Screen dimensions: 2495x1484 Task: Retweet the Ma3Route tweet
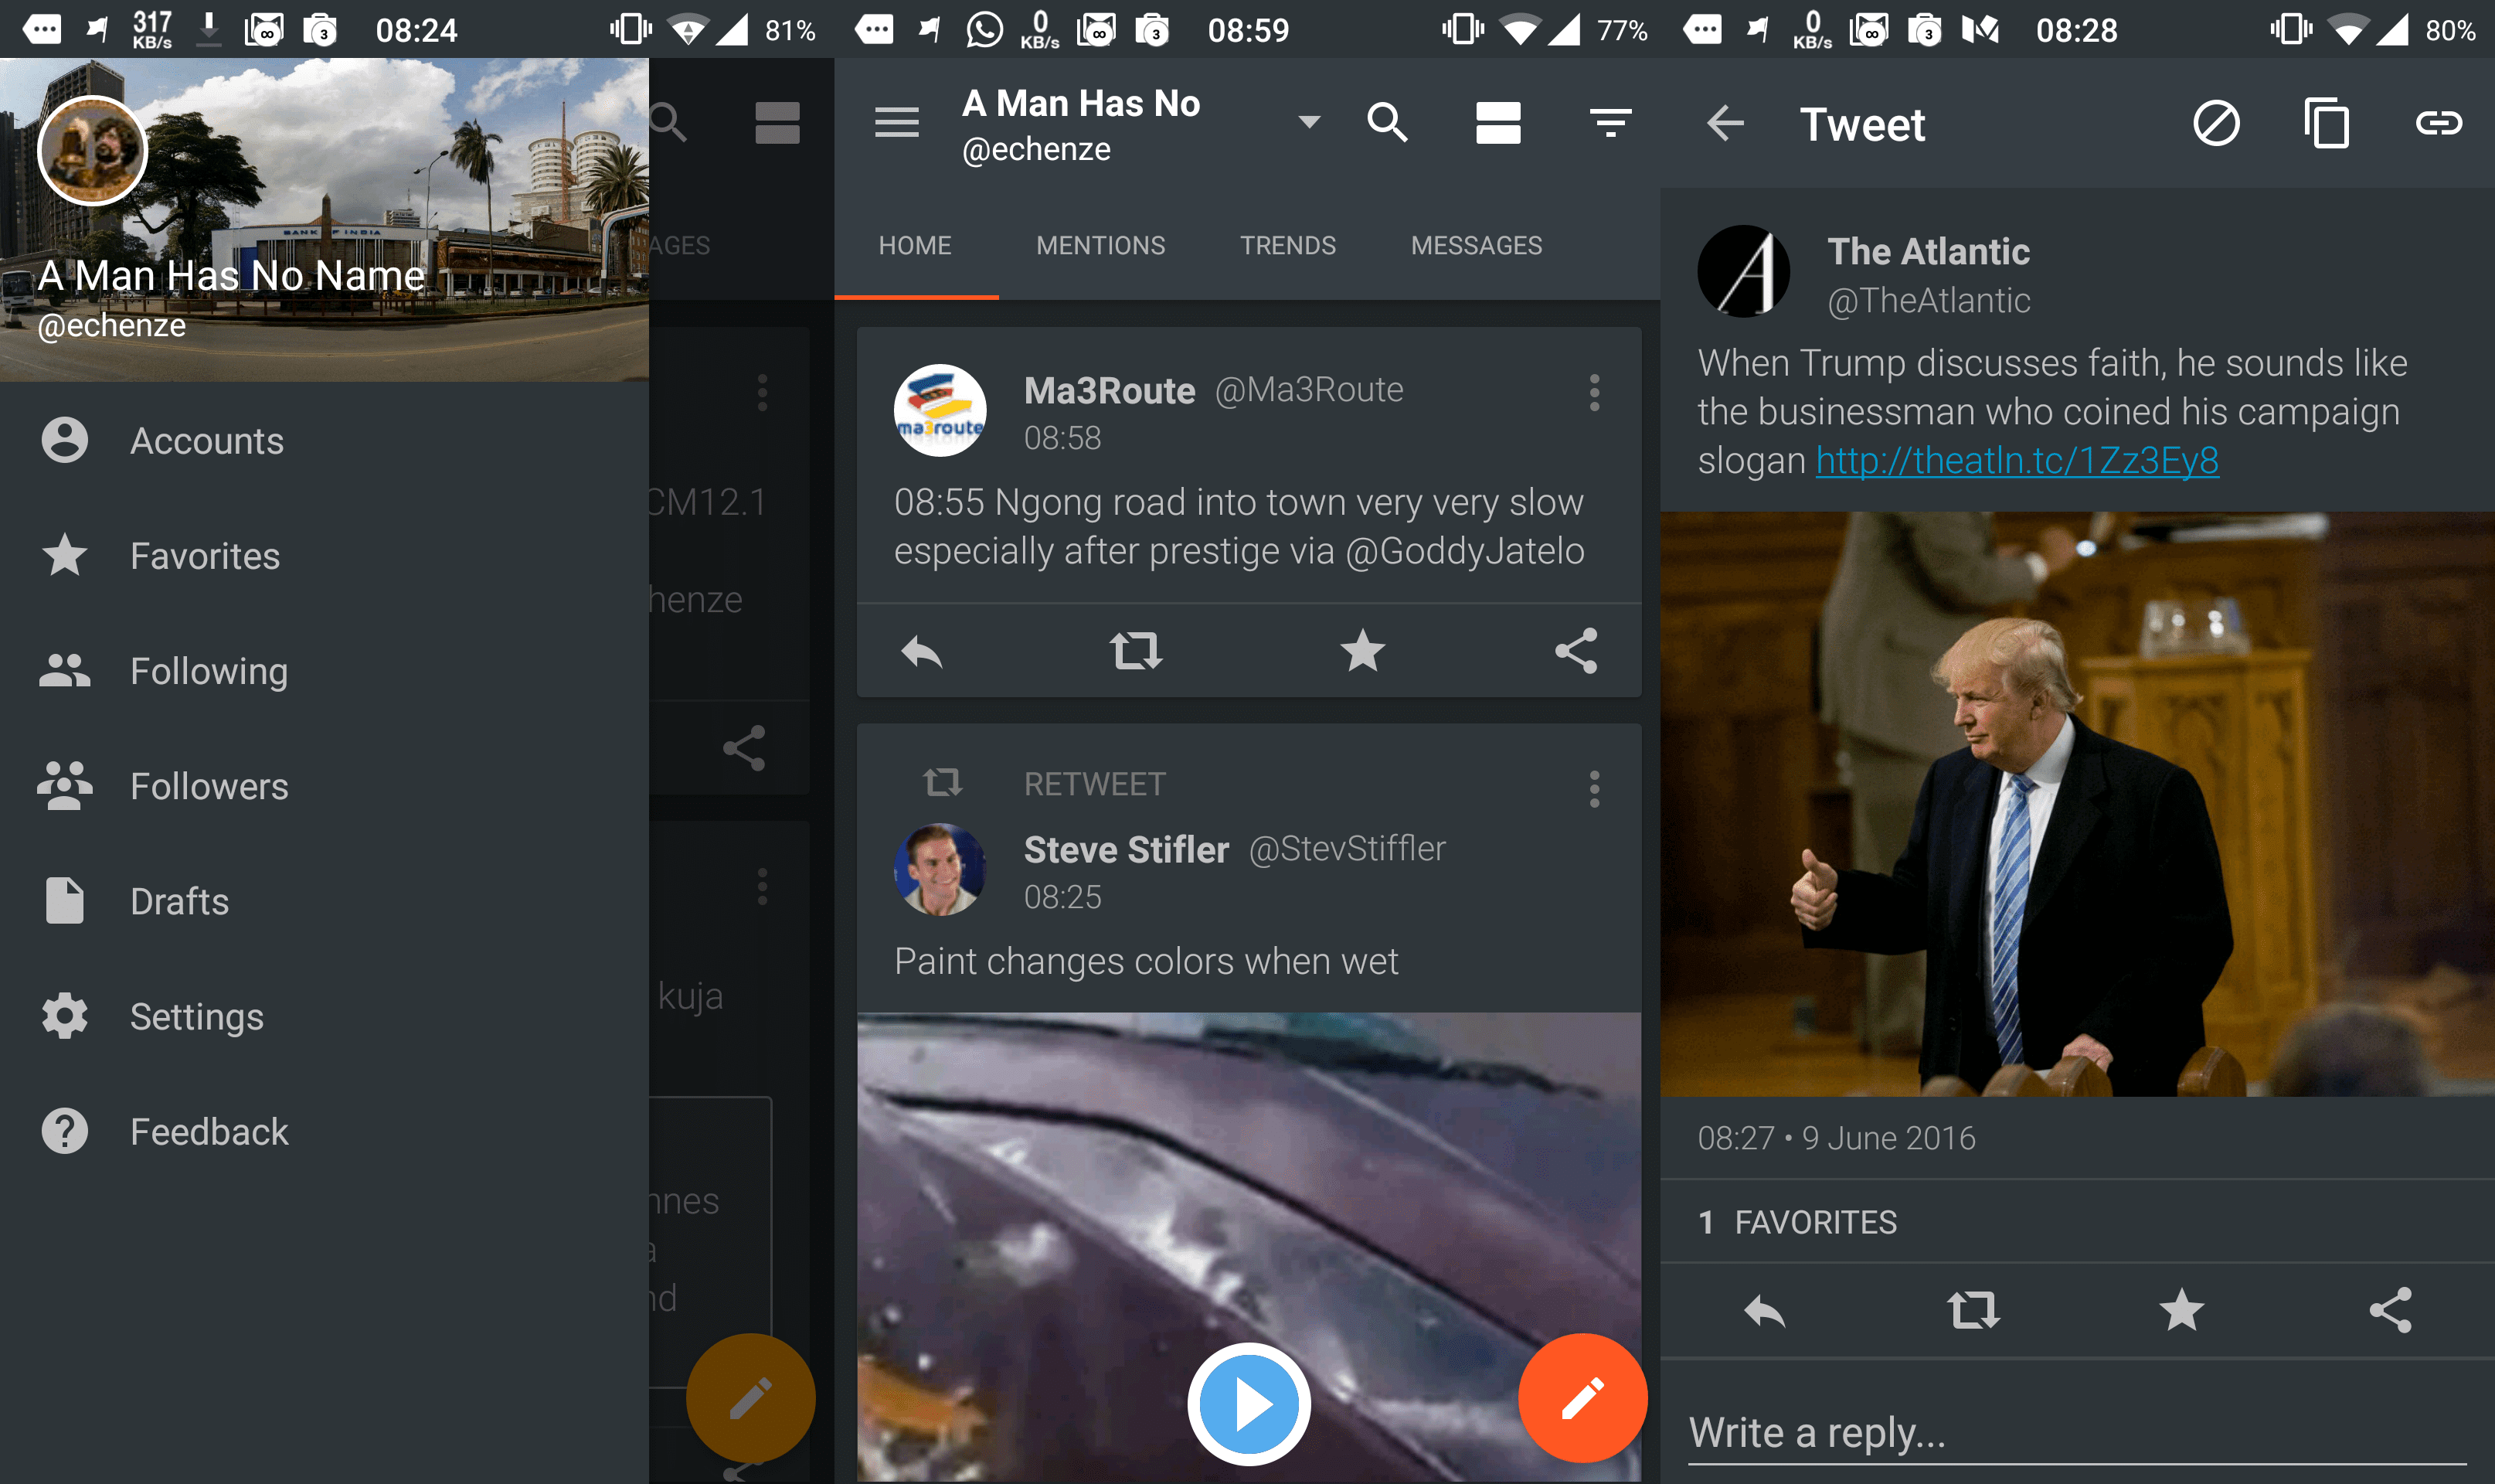pyautogui.click(x=1136, y=651)
